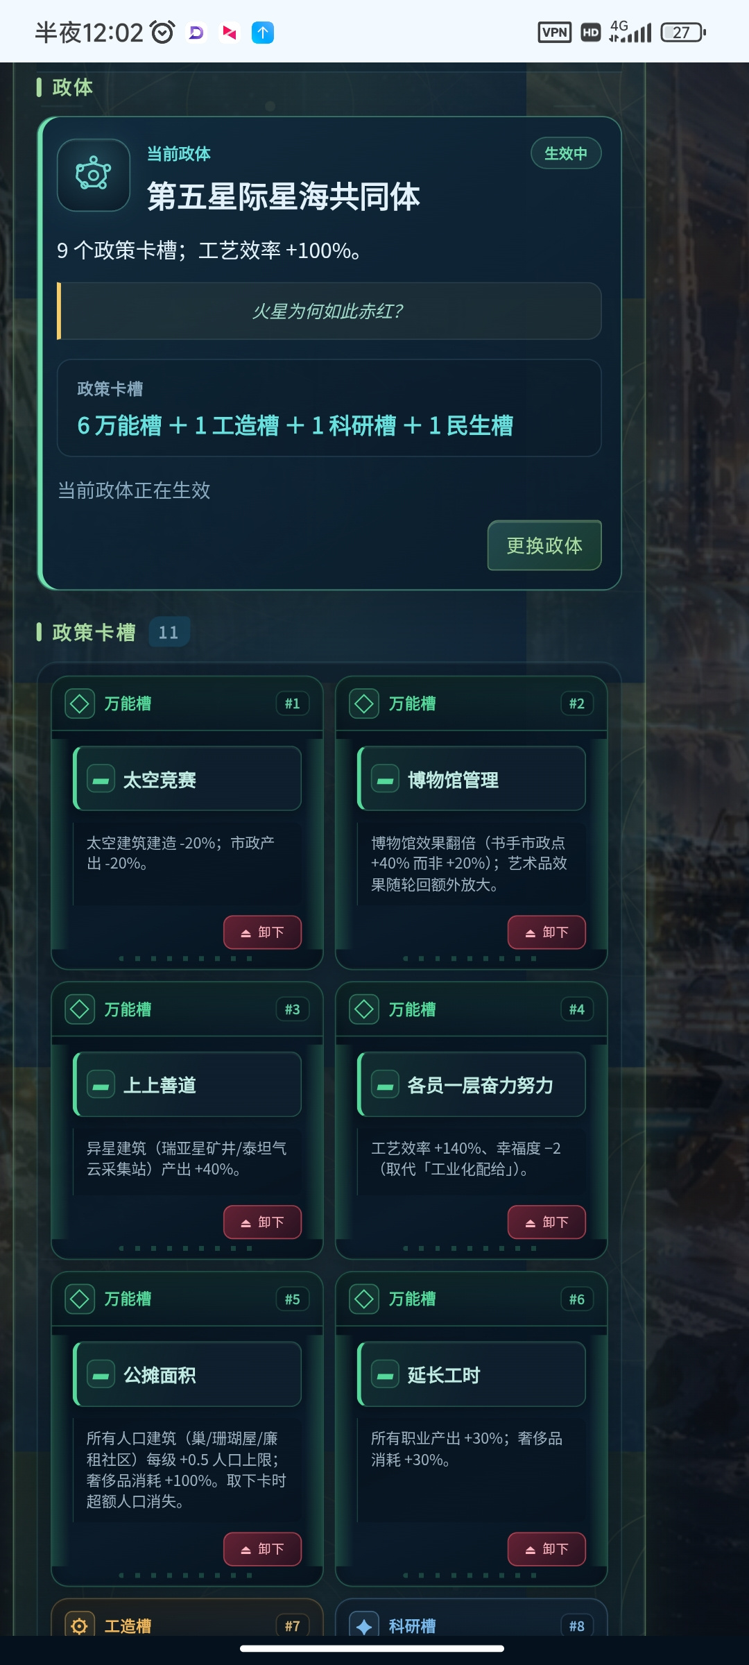749x1665 pixels.
Task: Tap the gear icon on 工造槽 #7
Action: pos(80,1625)
